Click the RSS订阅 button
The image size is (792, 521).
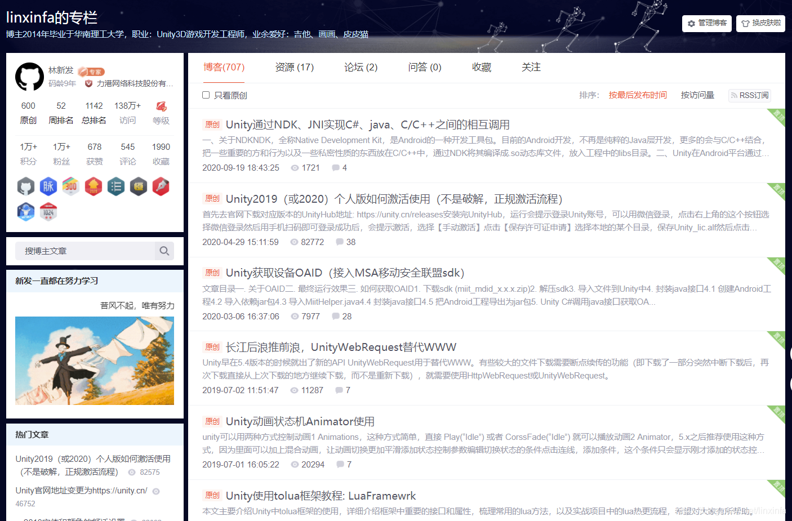(749, 95)
